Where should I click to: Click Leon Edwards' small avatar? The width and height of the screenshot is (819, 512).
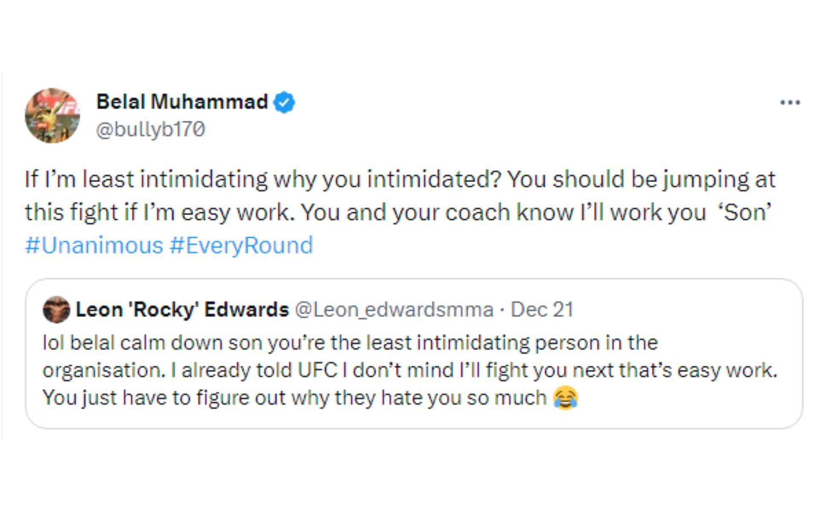[56, 310]
